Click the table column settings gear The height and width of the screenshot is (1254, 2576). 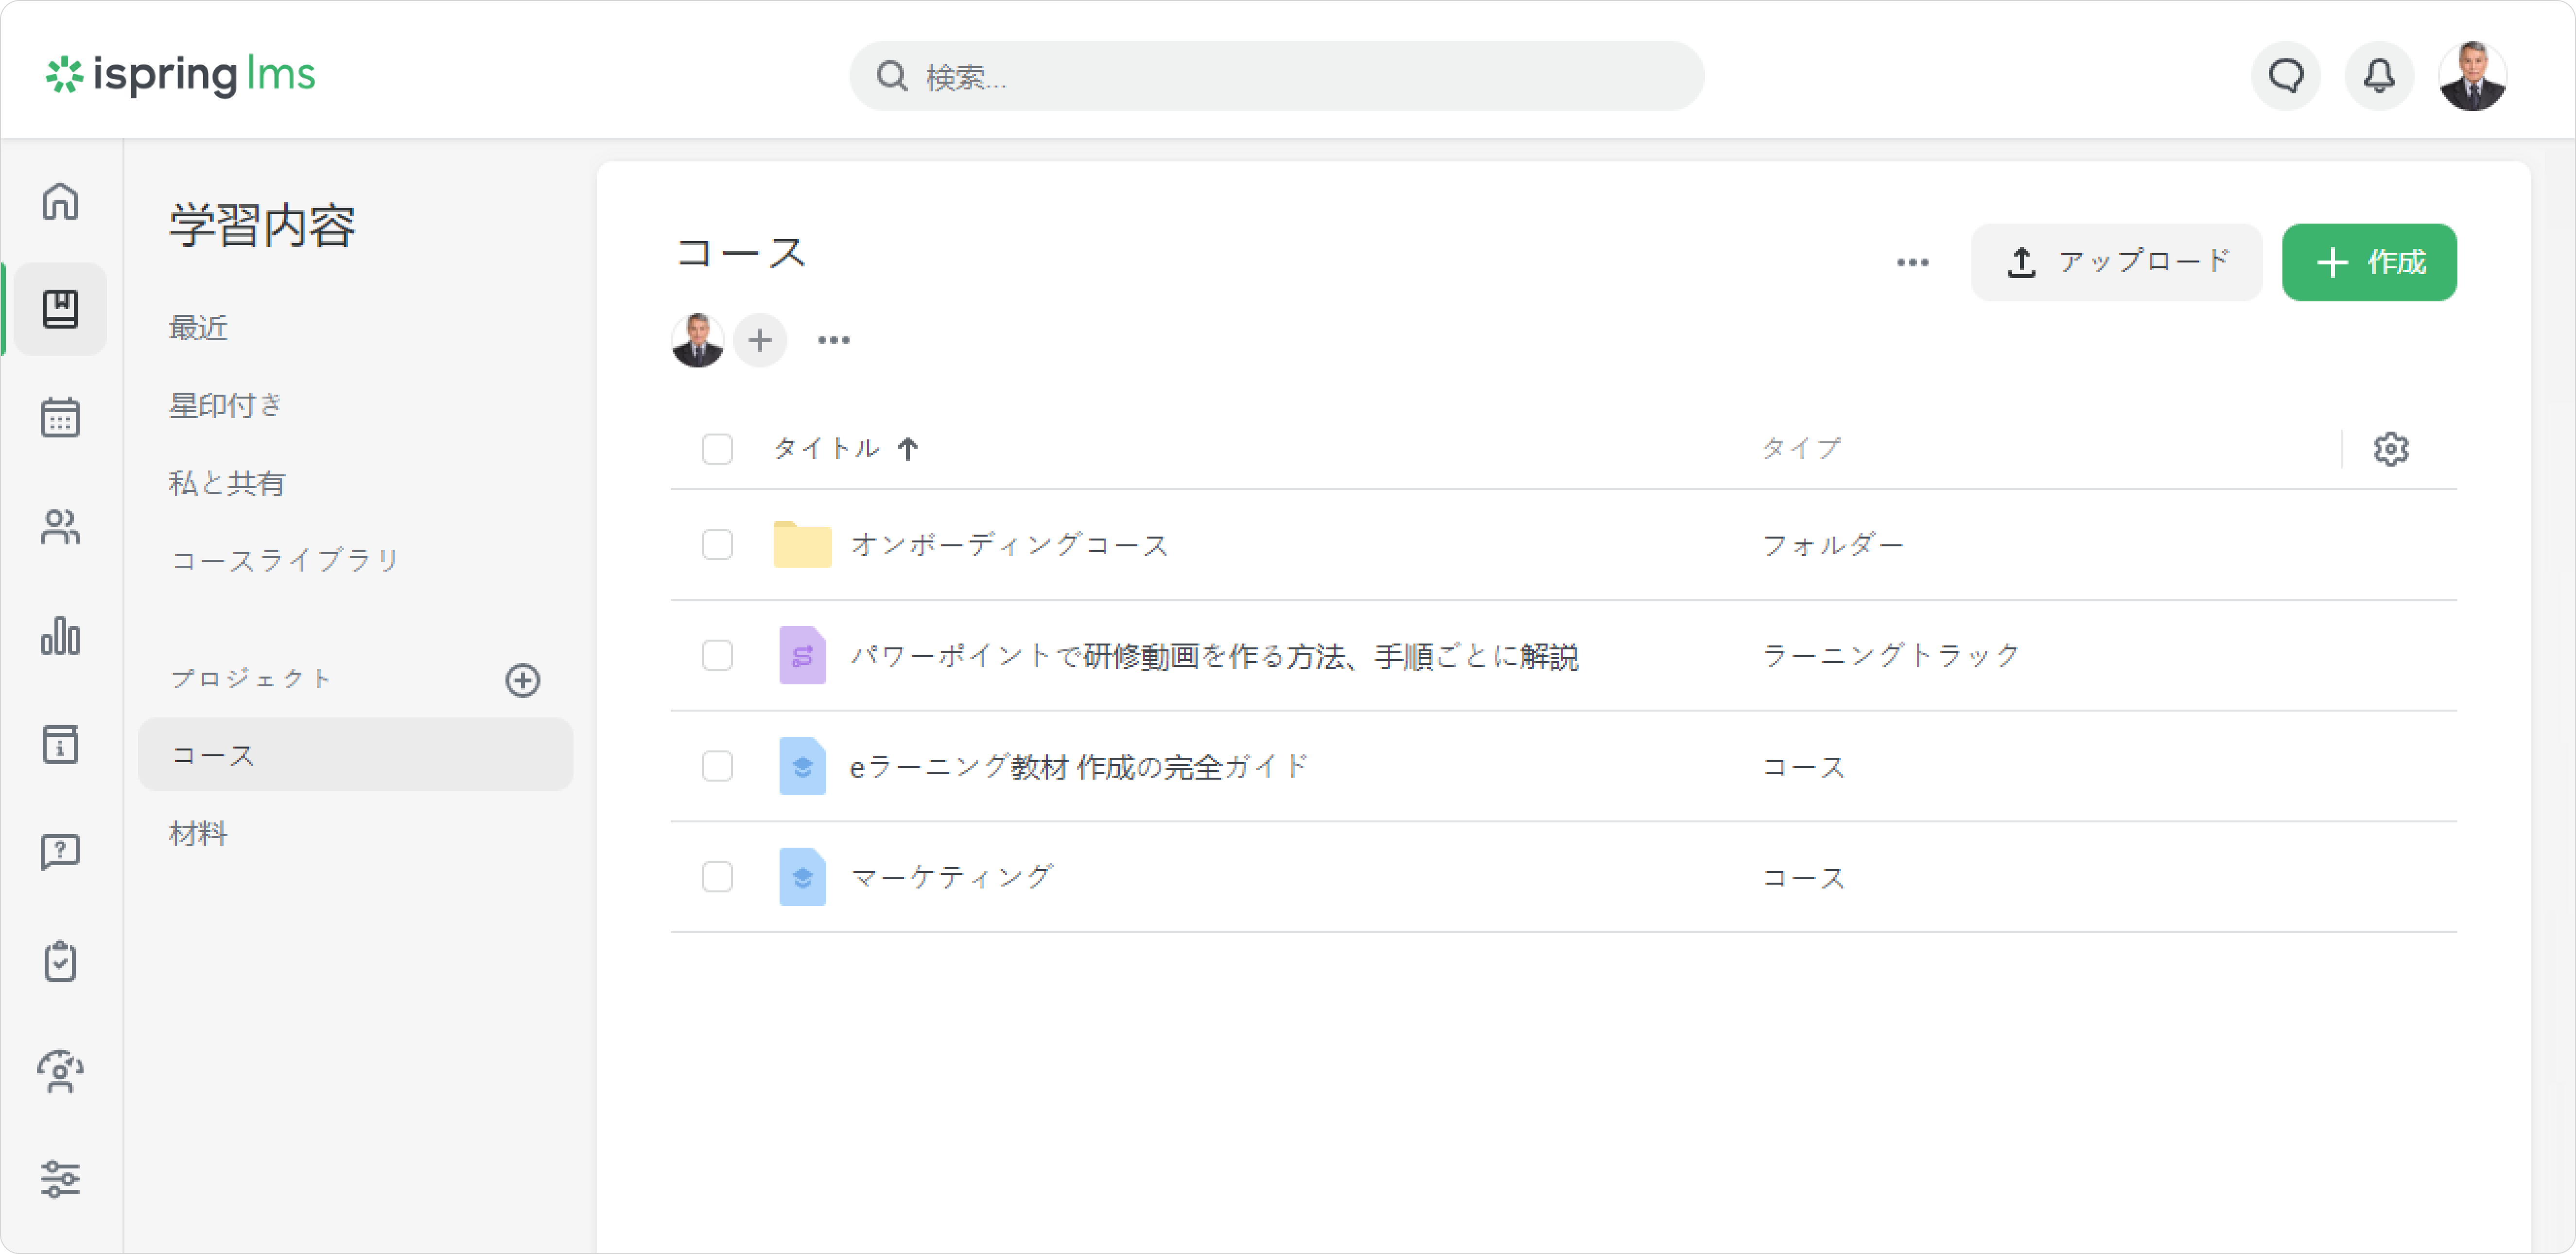(x=2390, y=449)
